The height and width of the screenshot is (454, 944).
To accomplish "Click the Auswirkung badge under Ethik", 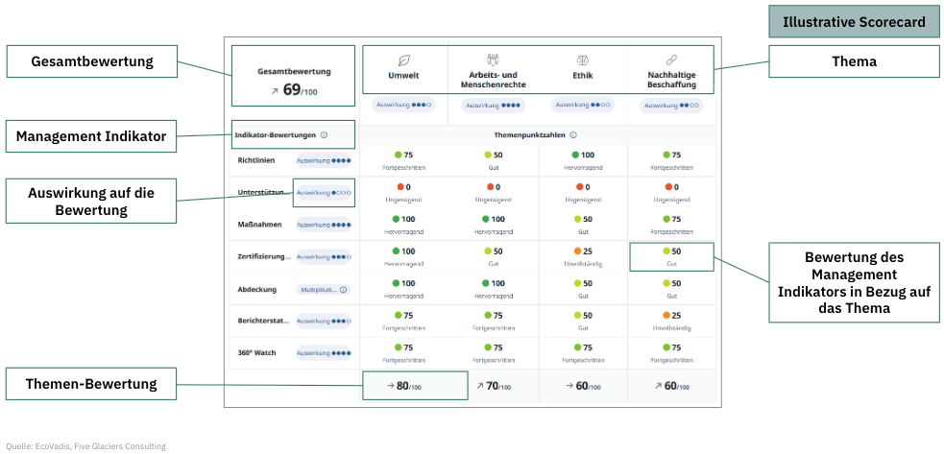I will point(582,104).
